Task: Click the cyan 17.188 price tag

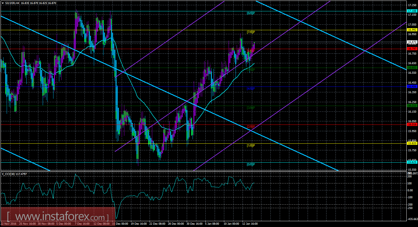Action: coord(412,11)
